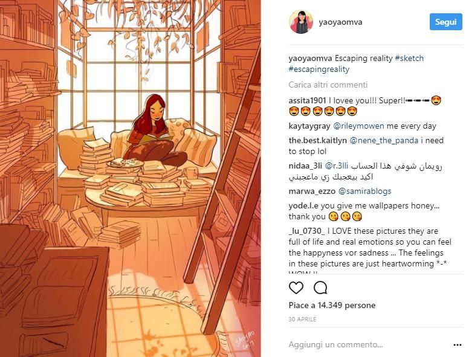Screen dimensions: 466x357
Task: View the Piace a 14.349 persone likes list
Action: (x=332, y=305)
